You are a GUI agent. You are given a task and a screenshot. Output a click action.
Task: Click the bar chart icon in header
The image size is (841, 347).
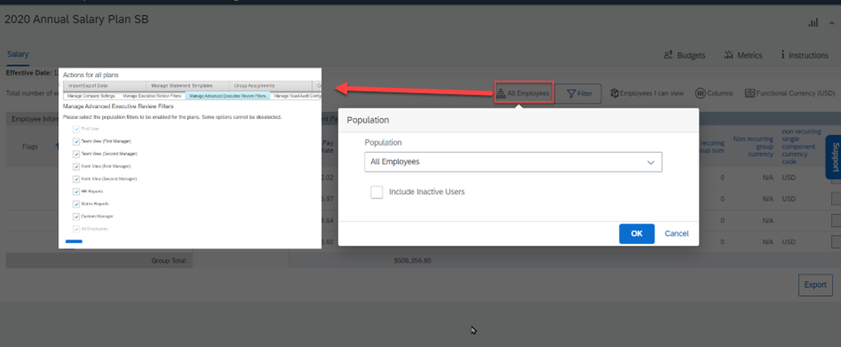click(813, 23)
